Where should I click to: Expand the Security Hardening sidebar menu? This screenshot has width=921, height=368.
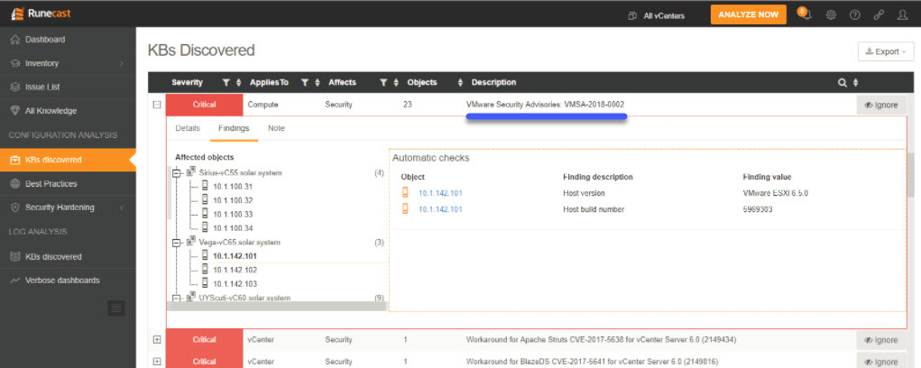click(x=68, y=207)
